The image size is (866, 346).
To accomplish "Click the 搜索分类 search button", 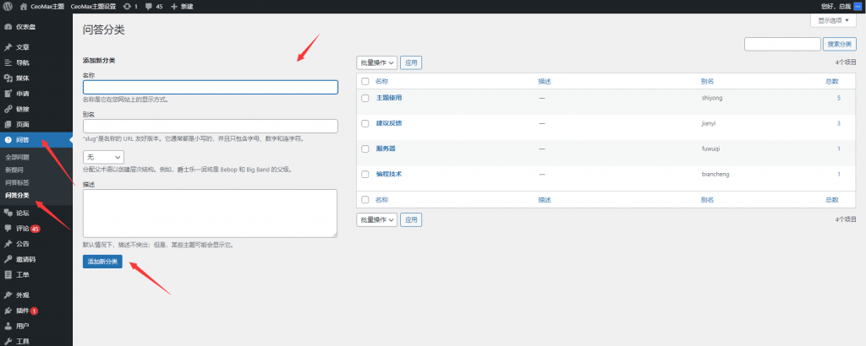I will coord(845,44).
